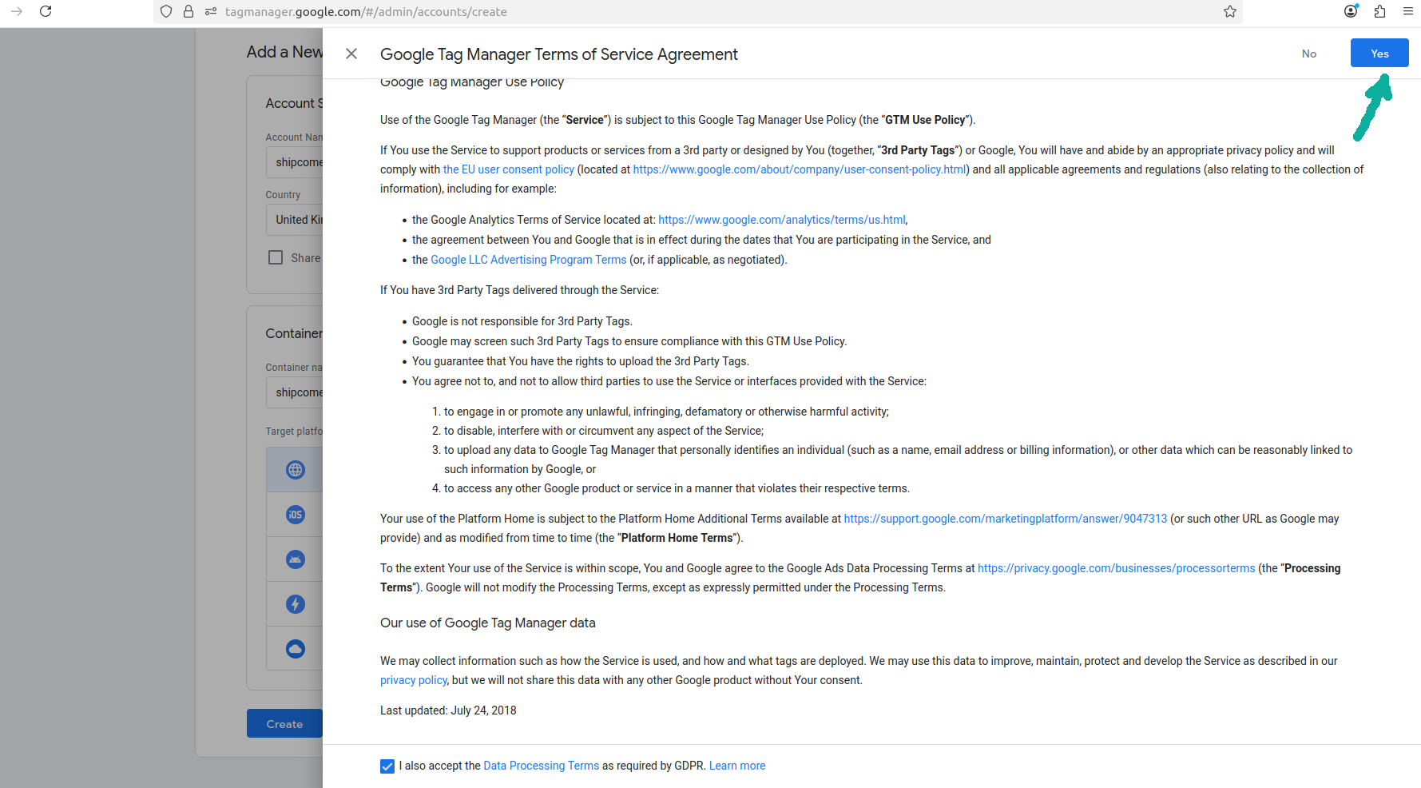
Task: Open the EU user consent policy link
Action: [509, 169]
